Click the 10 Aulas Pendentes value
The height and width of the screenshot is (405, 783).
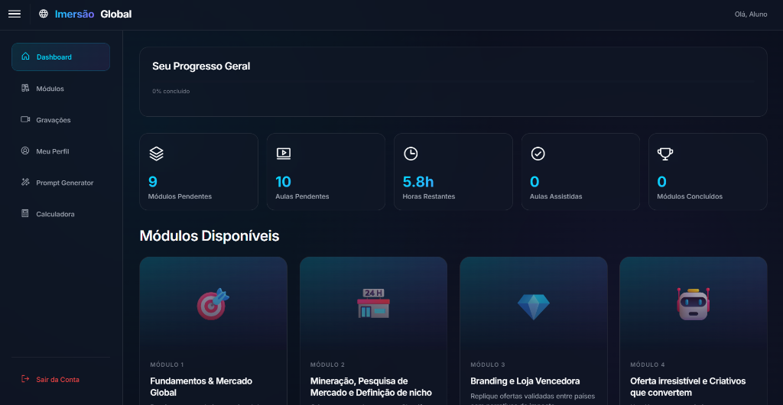283,182
